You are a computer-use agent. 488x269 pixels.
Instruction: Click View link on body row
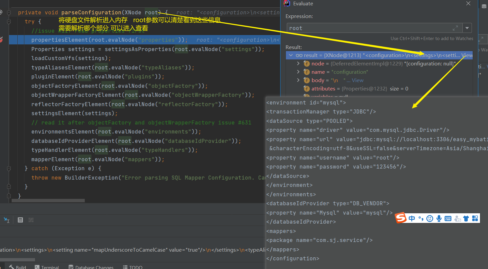point(358,80)
